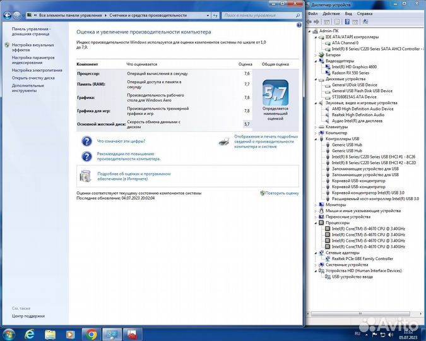Select 'ST3160815AS ATA Device' disk
The height and width of the screenshot is (341, 426).
(354, 97)
